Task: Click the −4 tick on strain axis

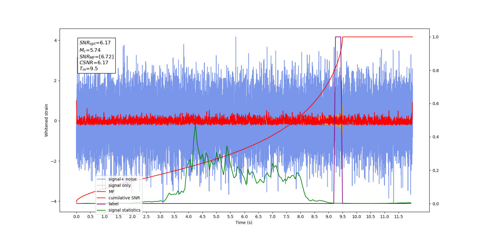Action: tap(54, 201)
